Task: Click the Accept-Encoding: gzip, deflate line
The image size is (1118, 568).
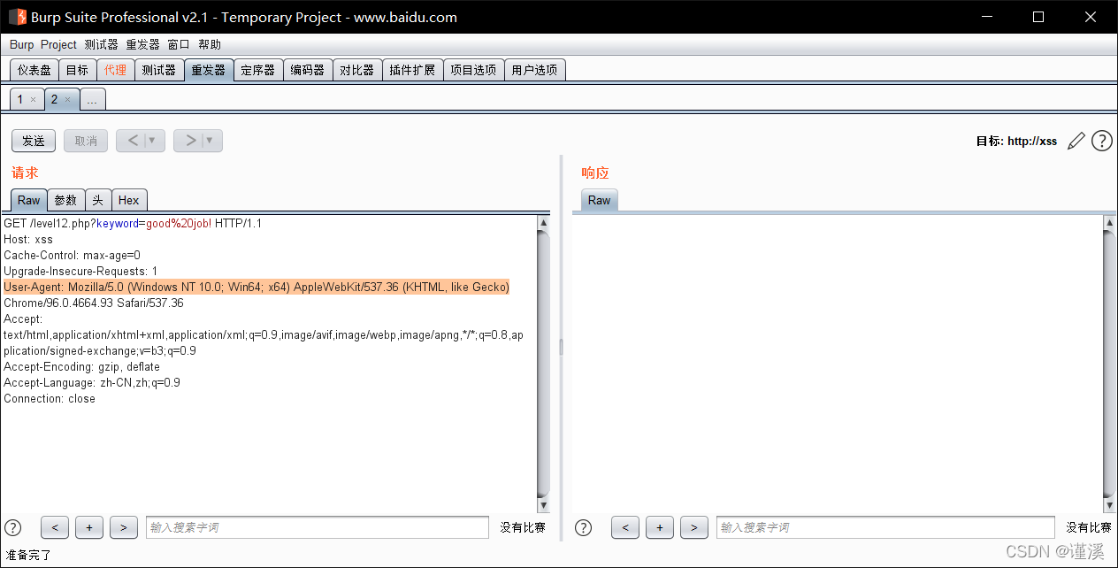Action: point(82,367)
